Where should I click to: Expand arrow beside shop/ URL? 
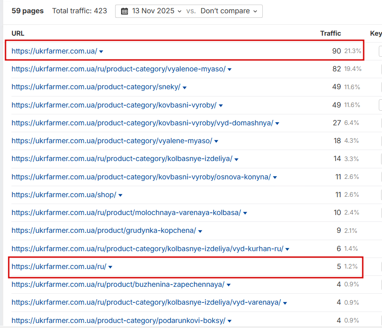point(120,195)
